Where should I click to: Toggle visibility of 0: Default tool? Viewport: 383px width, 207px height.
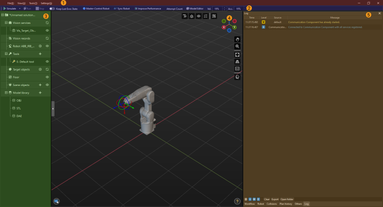click(47, 61)
